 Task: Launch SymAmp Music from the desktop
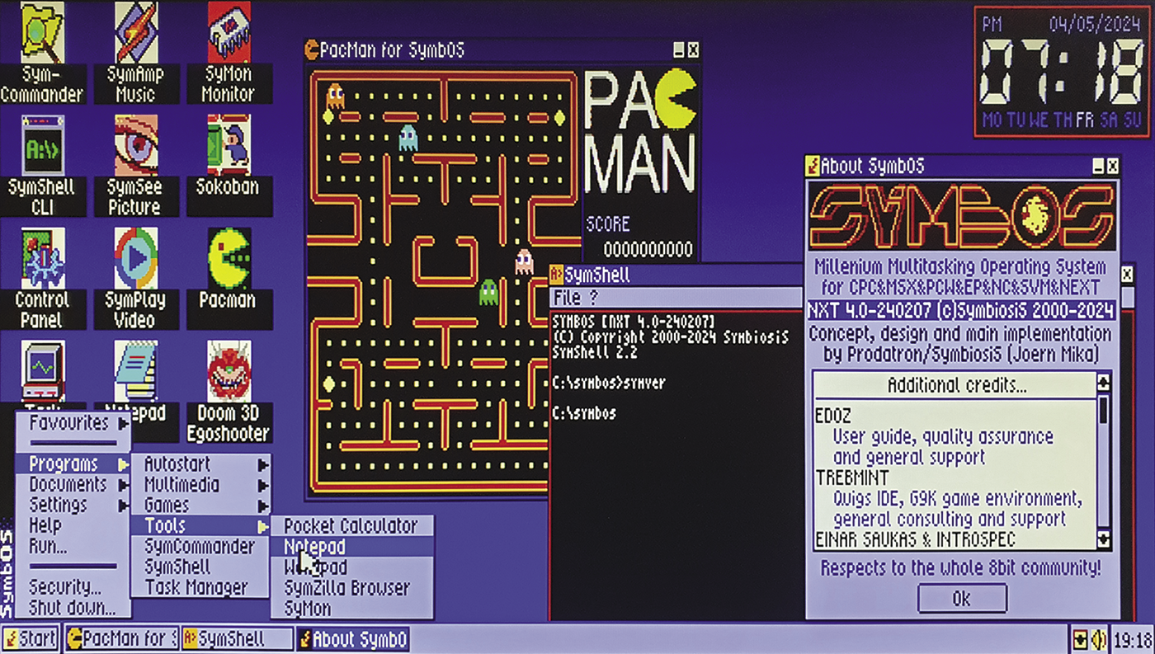tap(135, 53)
